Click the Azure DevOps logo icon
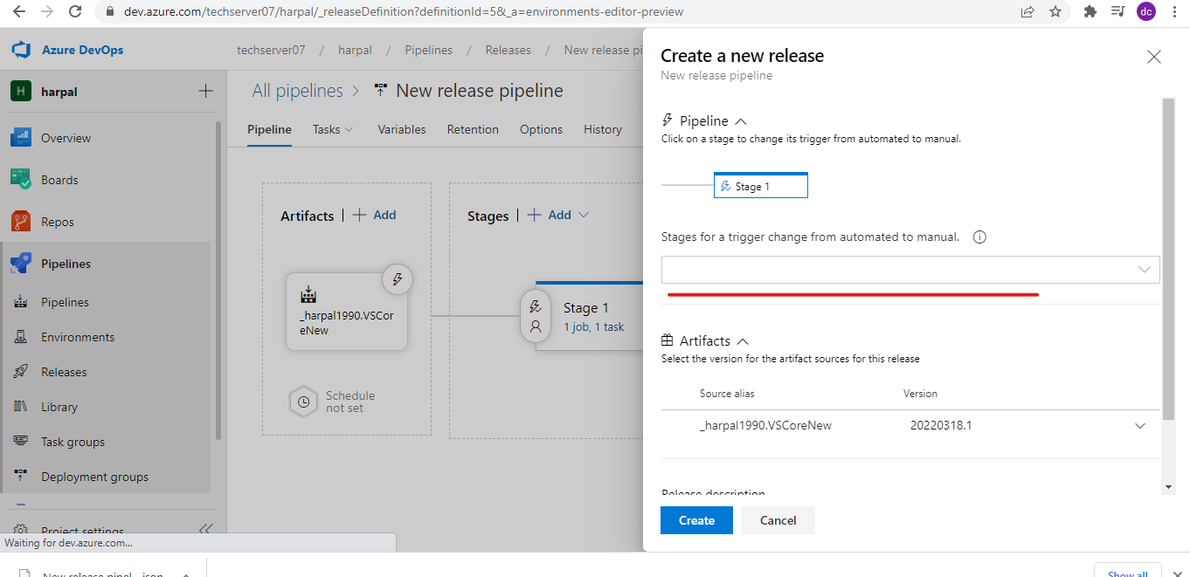The width and height of the screenshot is (1190, 577). pos(21,50)
